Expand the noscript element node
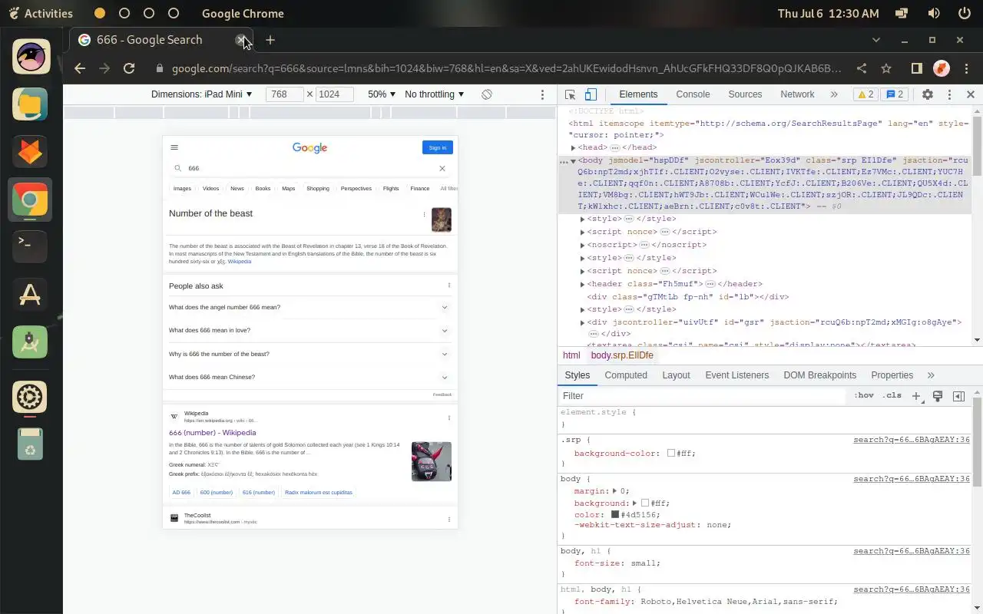 (x=582, y=245)
